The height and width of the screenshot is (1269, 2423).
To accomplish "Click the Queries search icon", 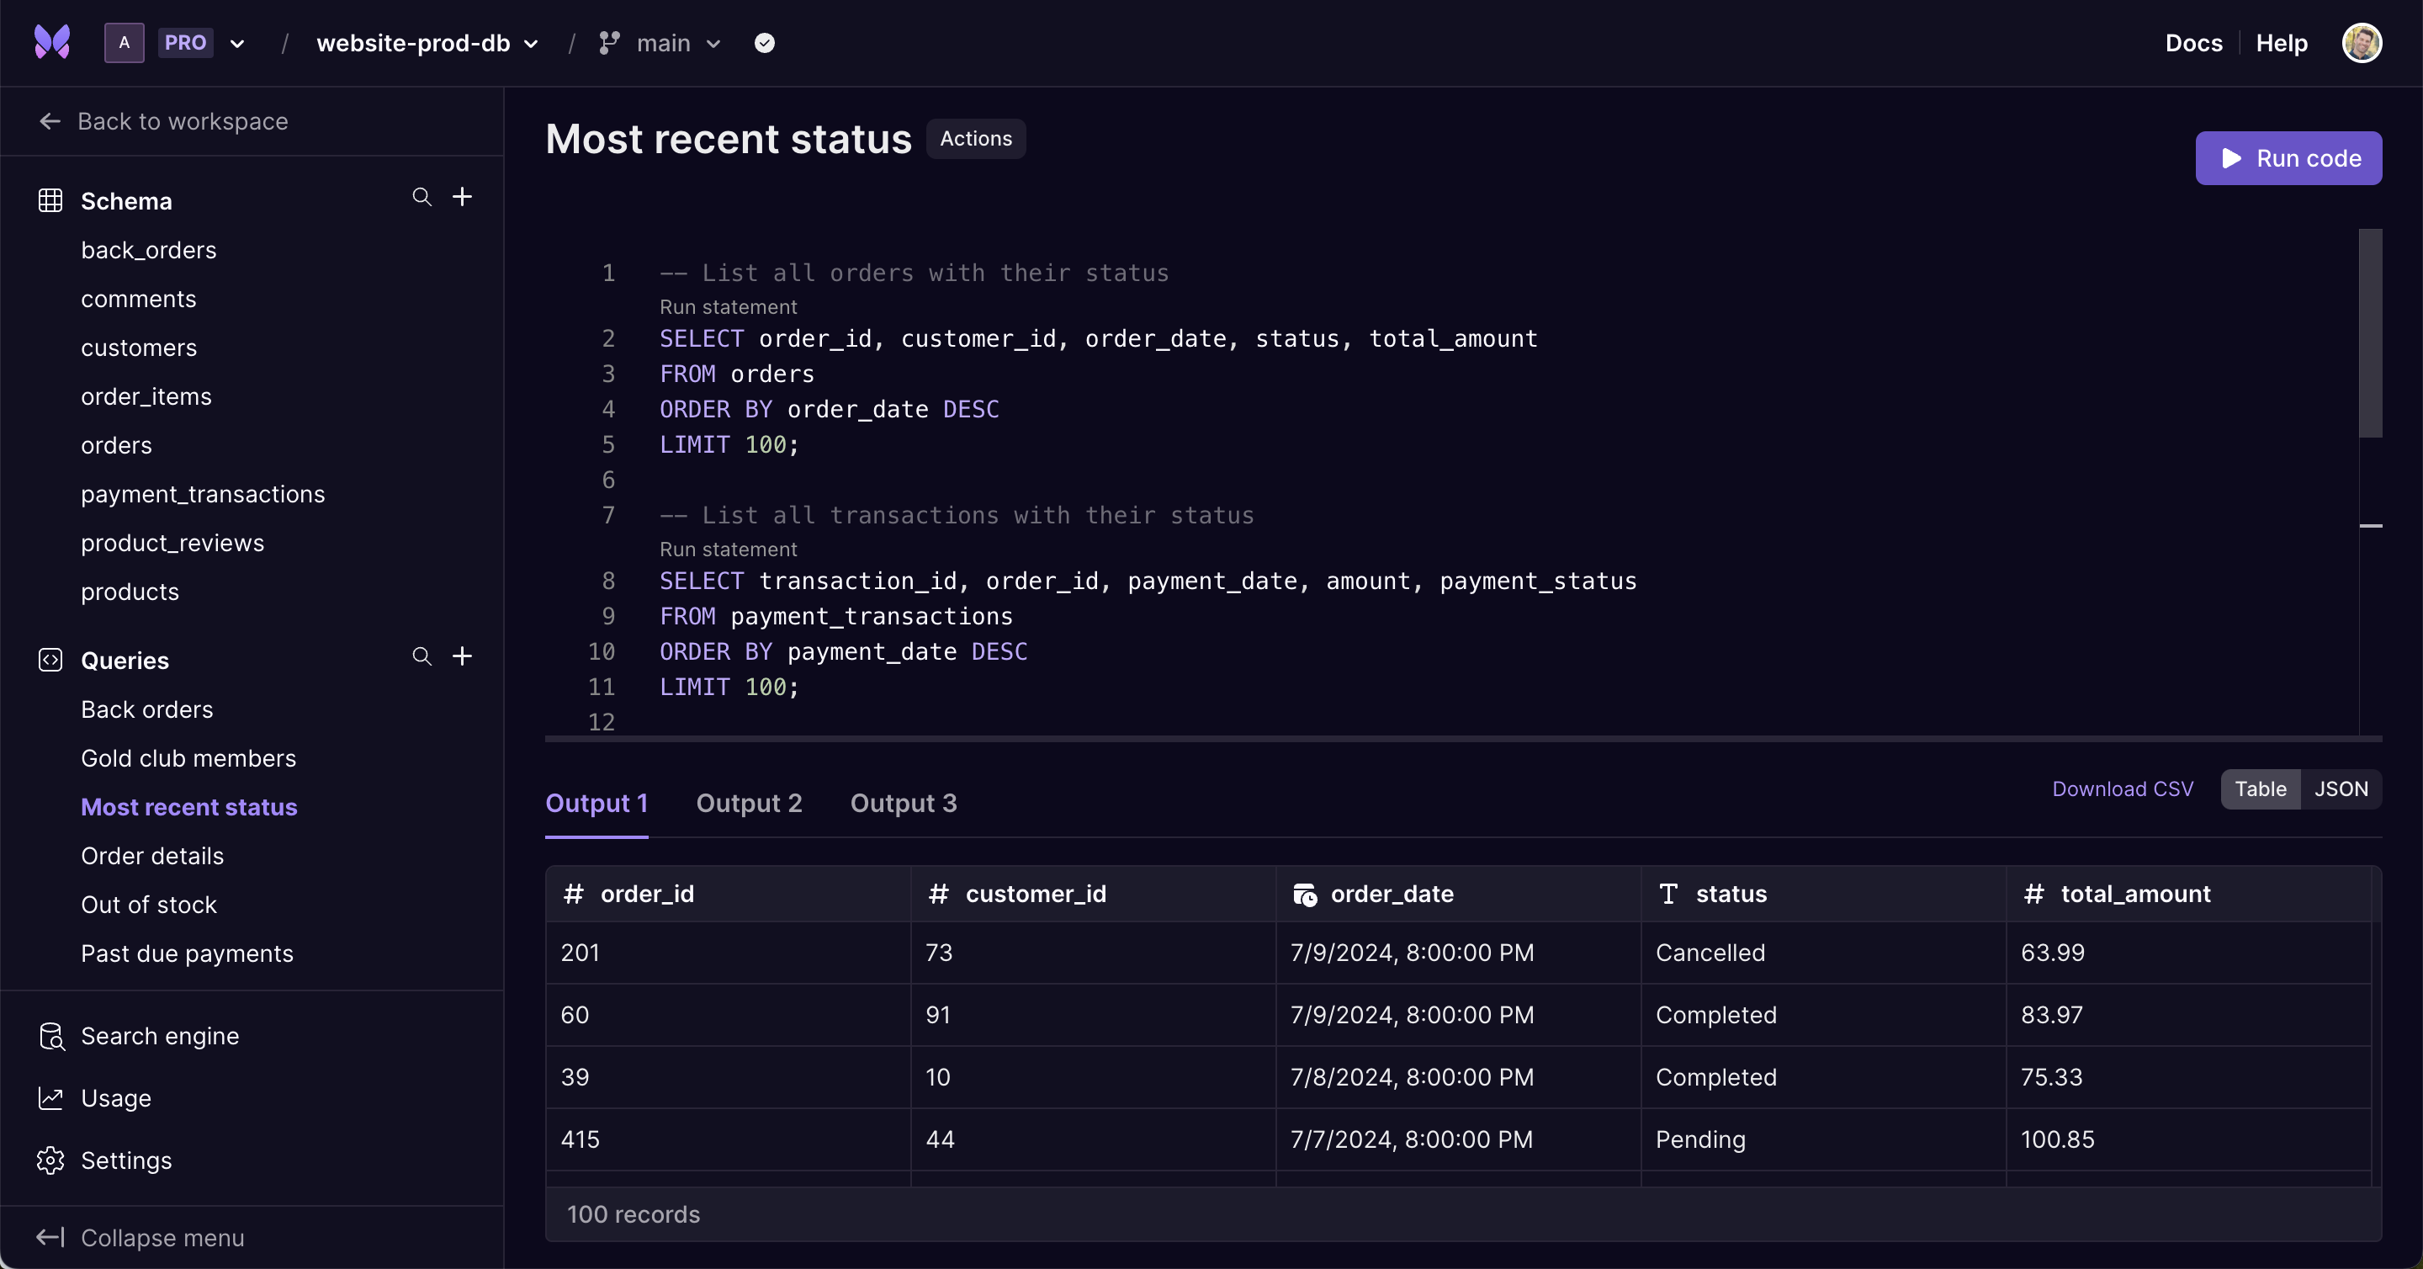I will (x=420, y=659).
